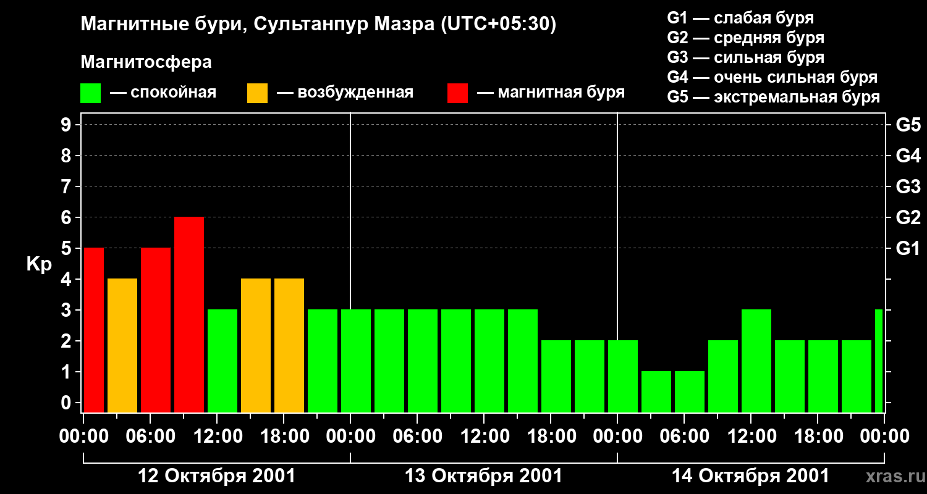Click the 'G4 — очень сильная буря' legend line

772,77
